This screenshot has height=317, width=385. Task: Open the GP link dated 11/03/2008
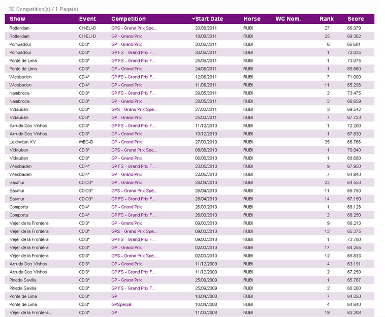pos(114,312)
